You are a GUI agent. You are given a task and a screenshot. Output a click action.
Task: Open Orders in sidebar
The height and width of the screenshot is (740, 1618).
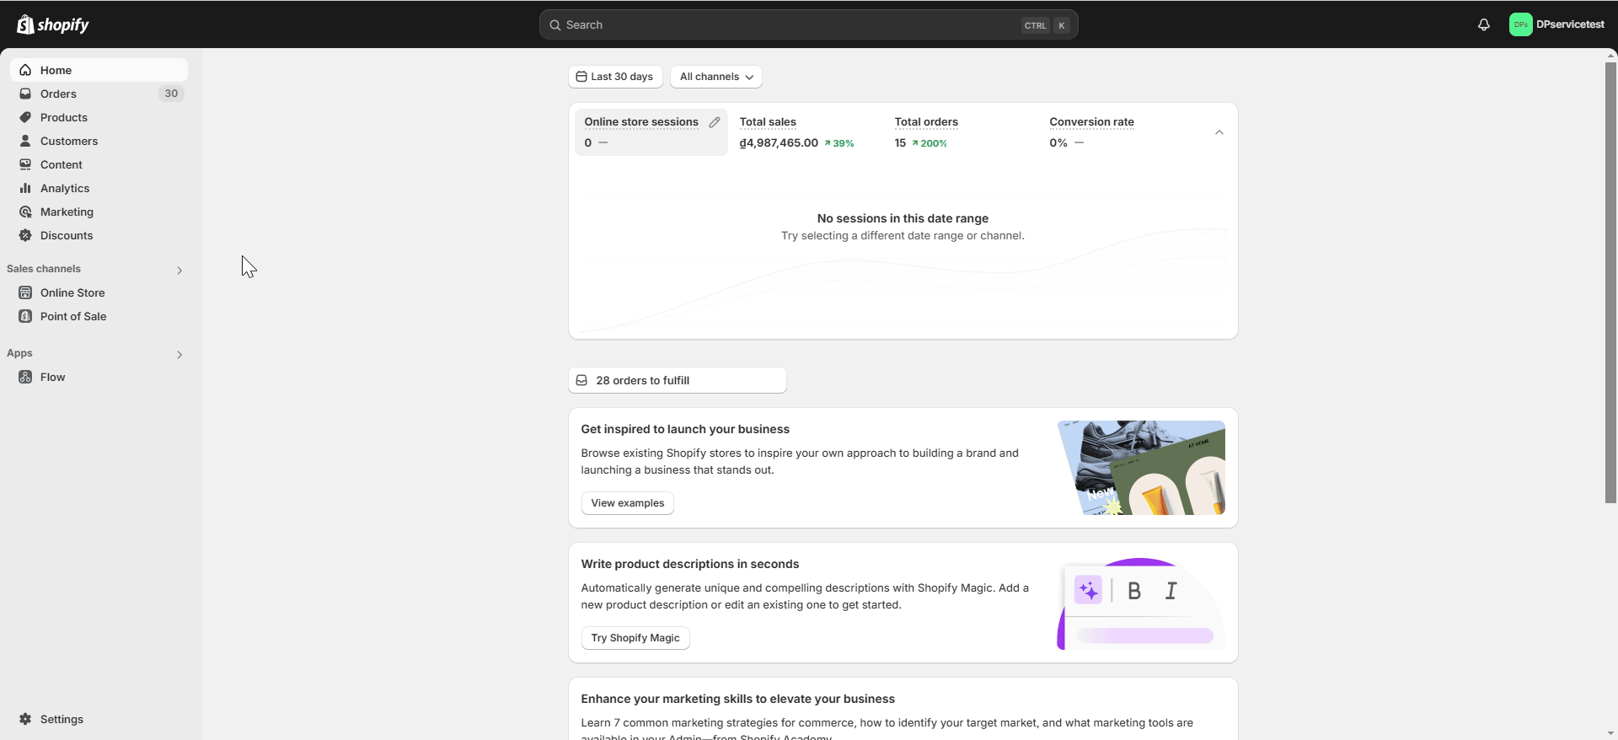(x=99, y=94)
